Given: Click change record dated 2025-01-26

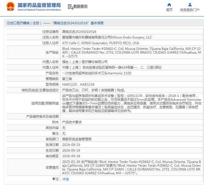Looking at the screenshot, I should point(131,167).
